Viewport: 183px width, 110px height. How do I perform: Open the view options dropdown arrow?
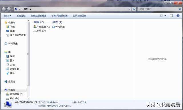pos(165,15)
